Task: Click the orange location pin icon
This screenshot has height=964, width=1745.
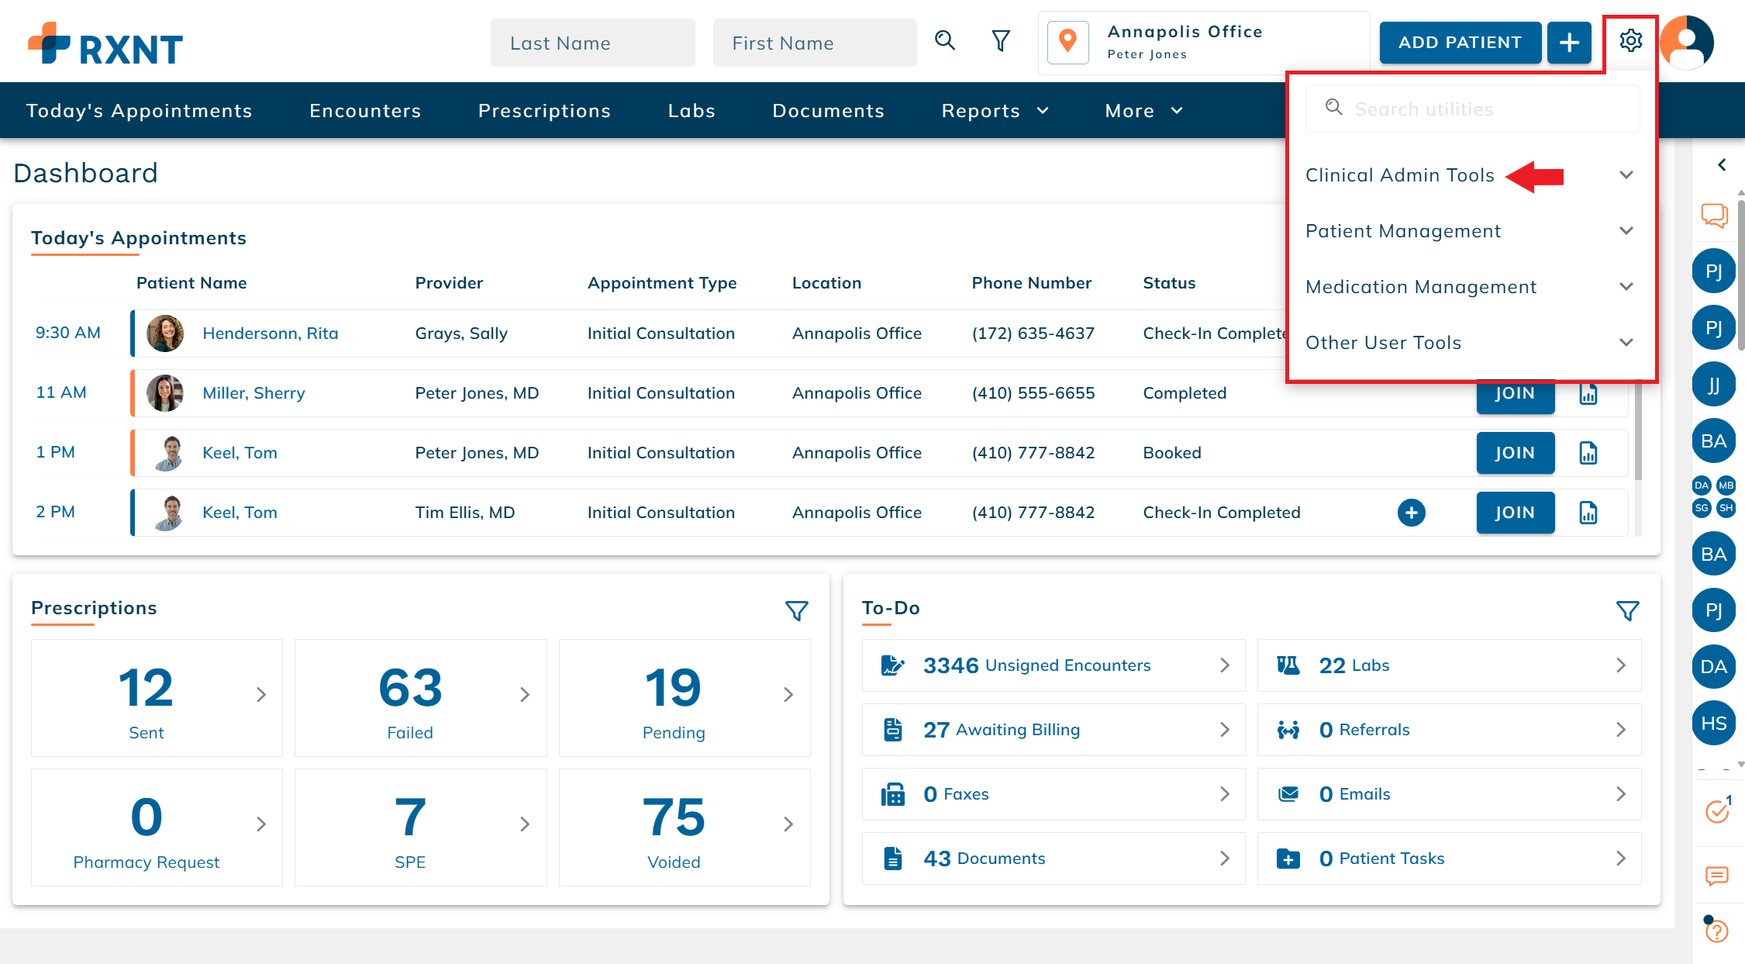Action: coord(1067,42)
